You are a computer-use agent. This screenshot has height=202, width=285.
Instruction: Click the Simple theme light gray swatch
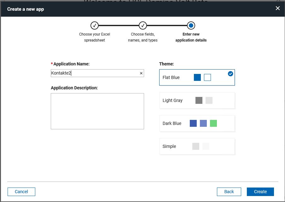point(196,146)
